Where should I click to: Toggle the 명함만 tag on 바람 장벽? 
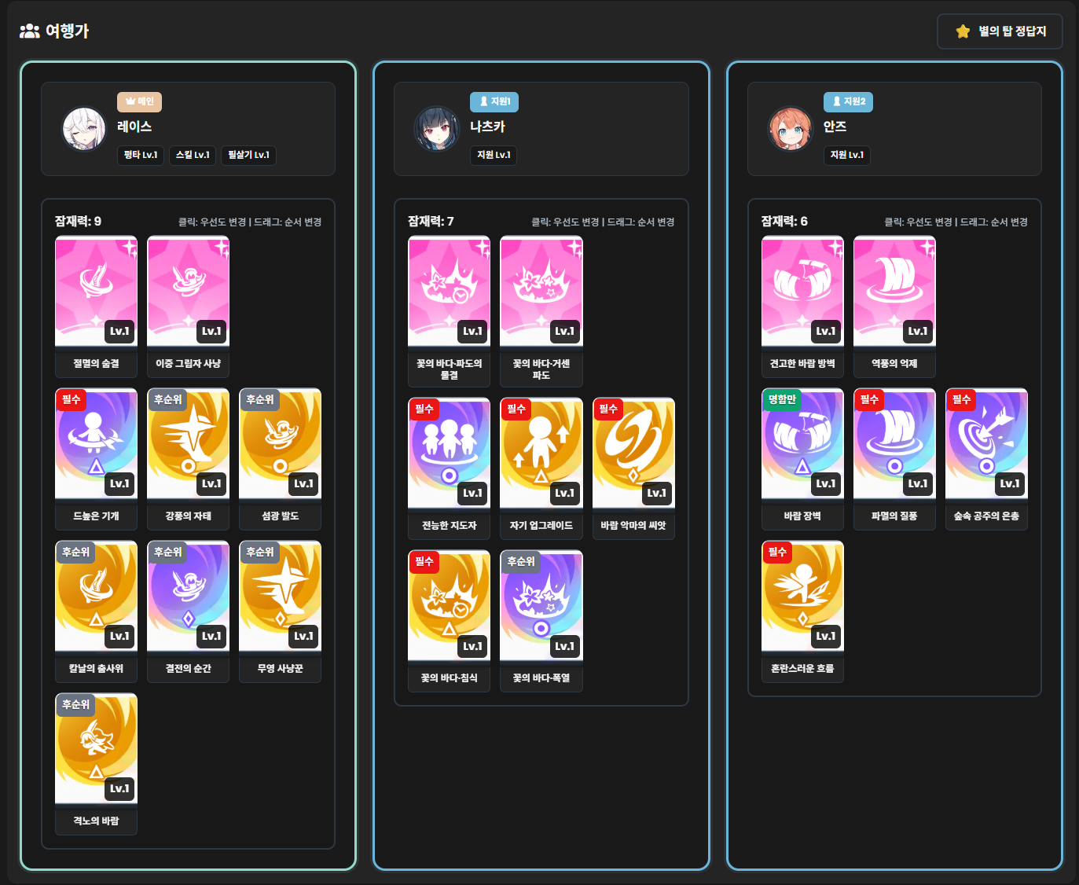[781, 399]
